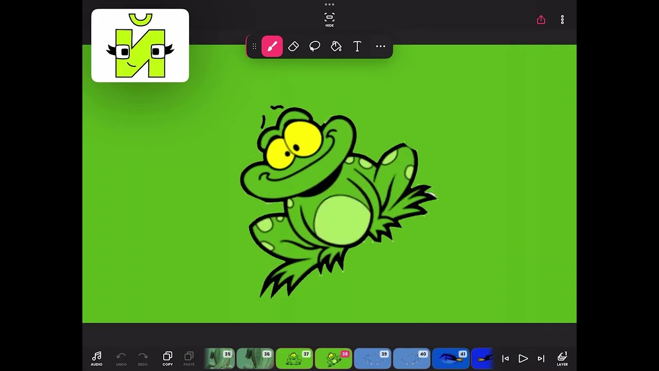Screen dimensions: 659x371
Task: Click the Undo button
Action: click(121, 359)
